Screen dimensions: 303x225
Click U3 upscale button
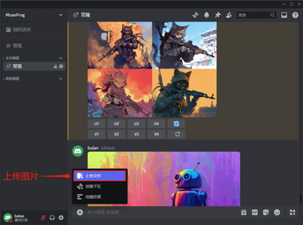136,124
